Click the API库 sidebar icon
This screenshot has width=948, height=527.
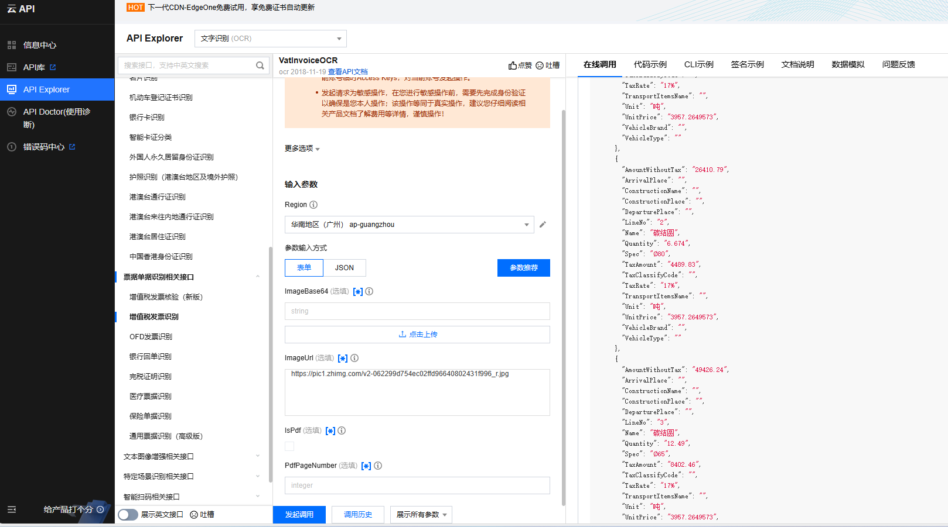12,67
